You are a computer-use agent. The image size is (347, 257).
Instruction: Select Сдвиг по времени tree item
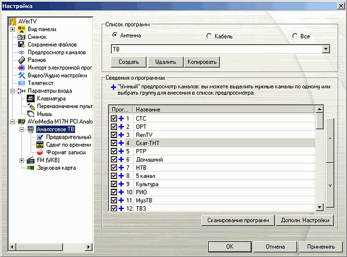click(68, 145)
